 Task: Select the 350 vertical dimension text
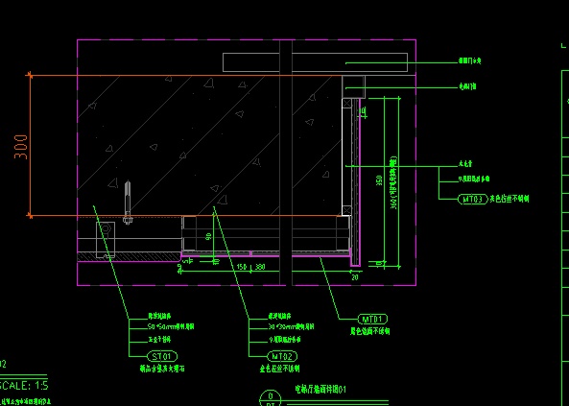click(379, 180)
